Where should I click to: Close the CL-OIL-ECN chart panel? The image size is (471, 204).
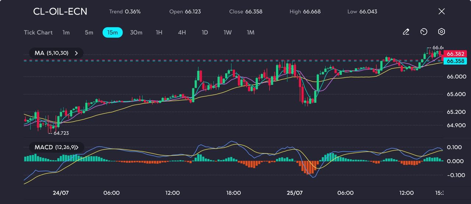point(442,11)
